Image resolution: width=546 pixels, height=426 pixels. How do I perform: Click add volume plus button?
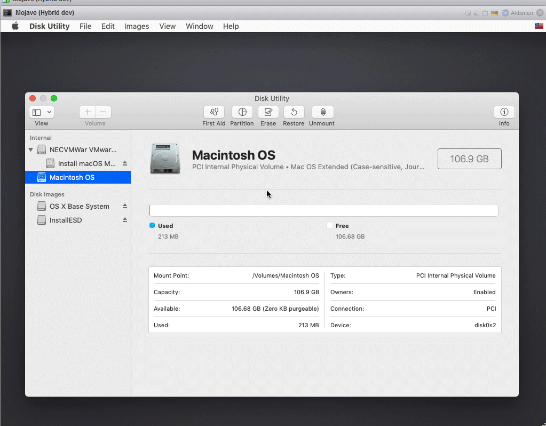(88, 112)
